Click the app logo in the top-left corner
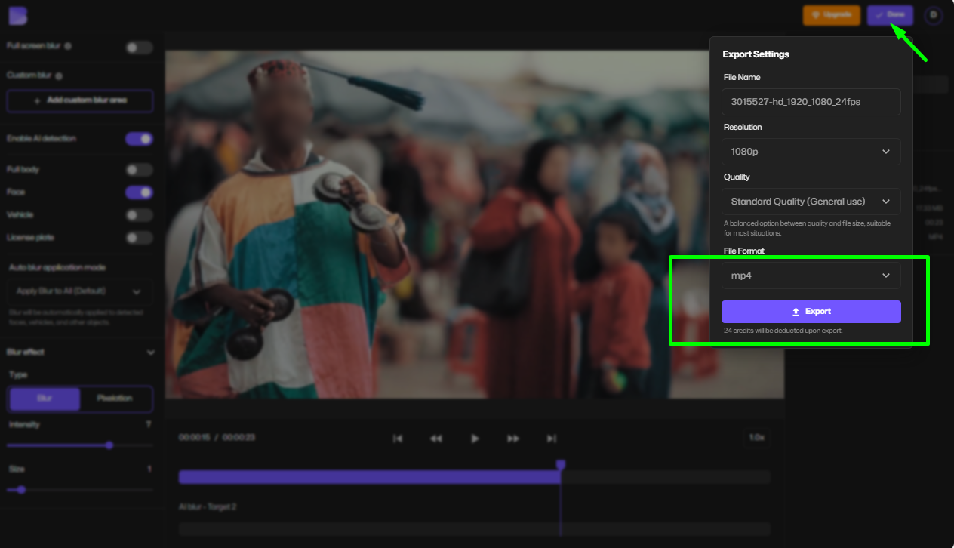954x548 pixels. pos(17,16)
